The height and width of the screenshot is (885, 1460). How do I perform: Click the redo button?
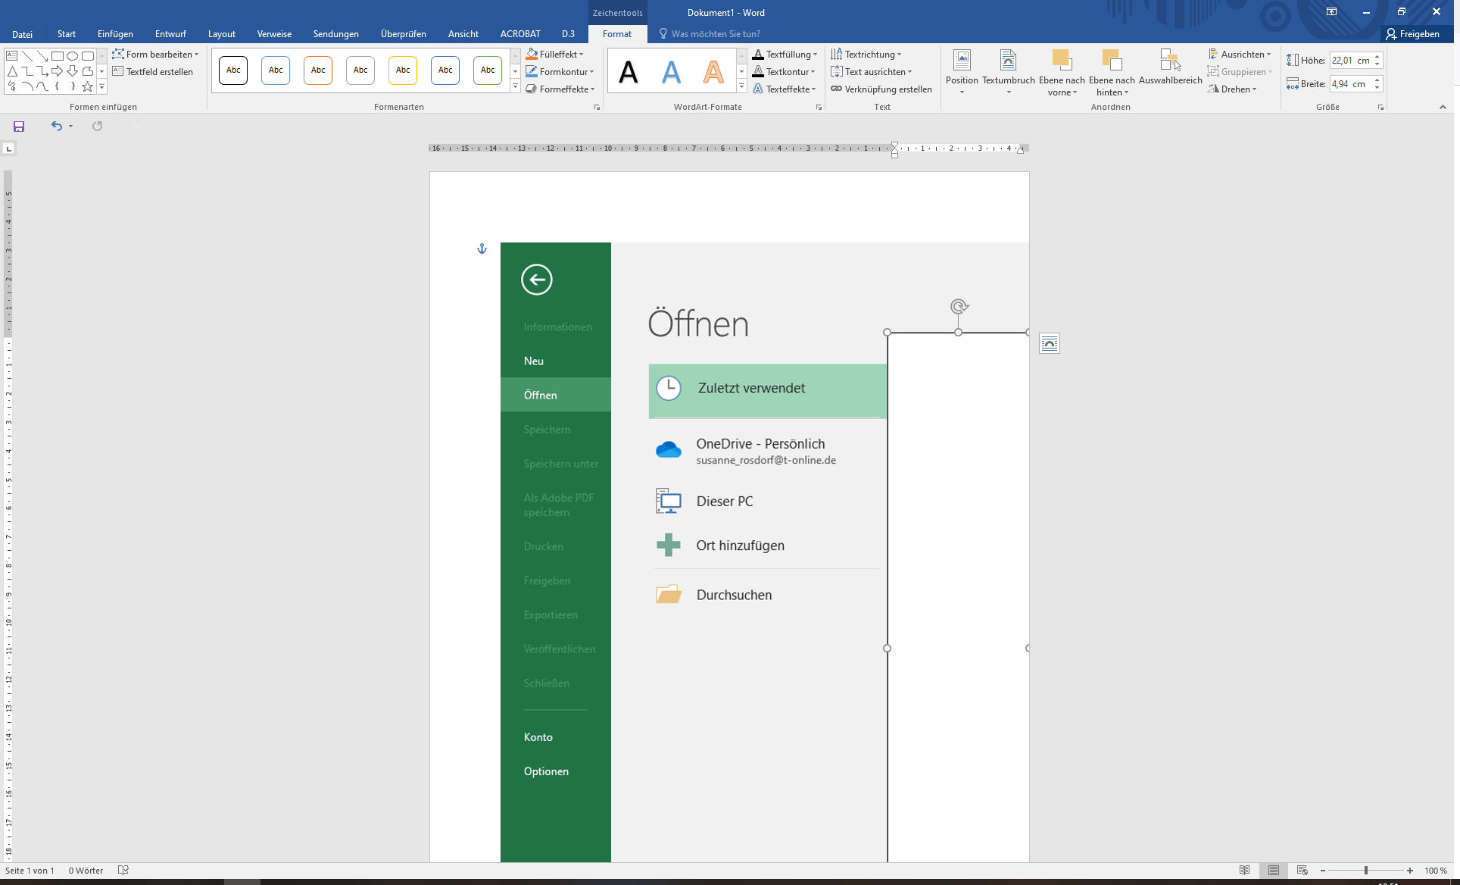tap(97, 127)
